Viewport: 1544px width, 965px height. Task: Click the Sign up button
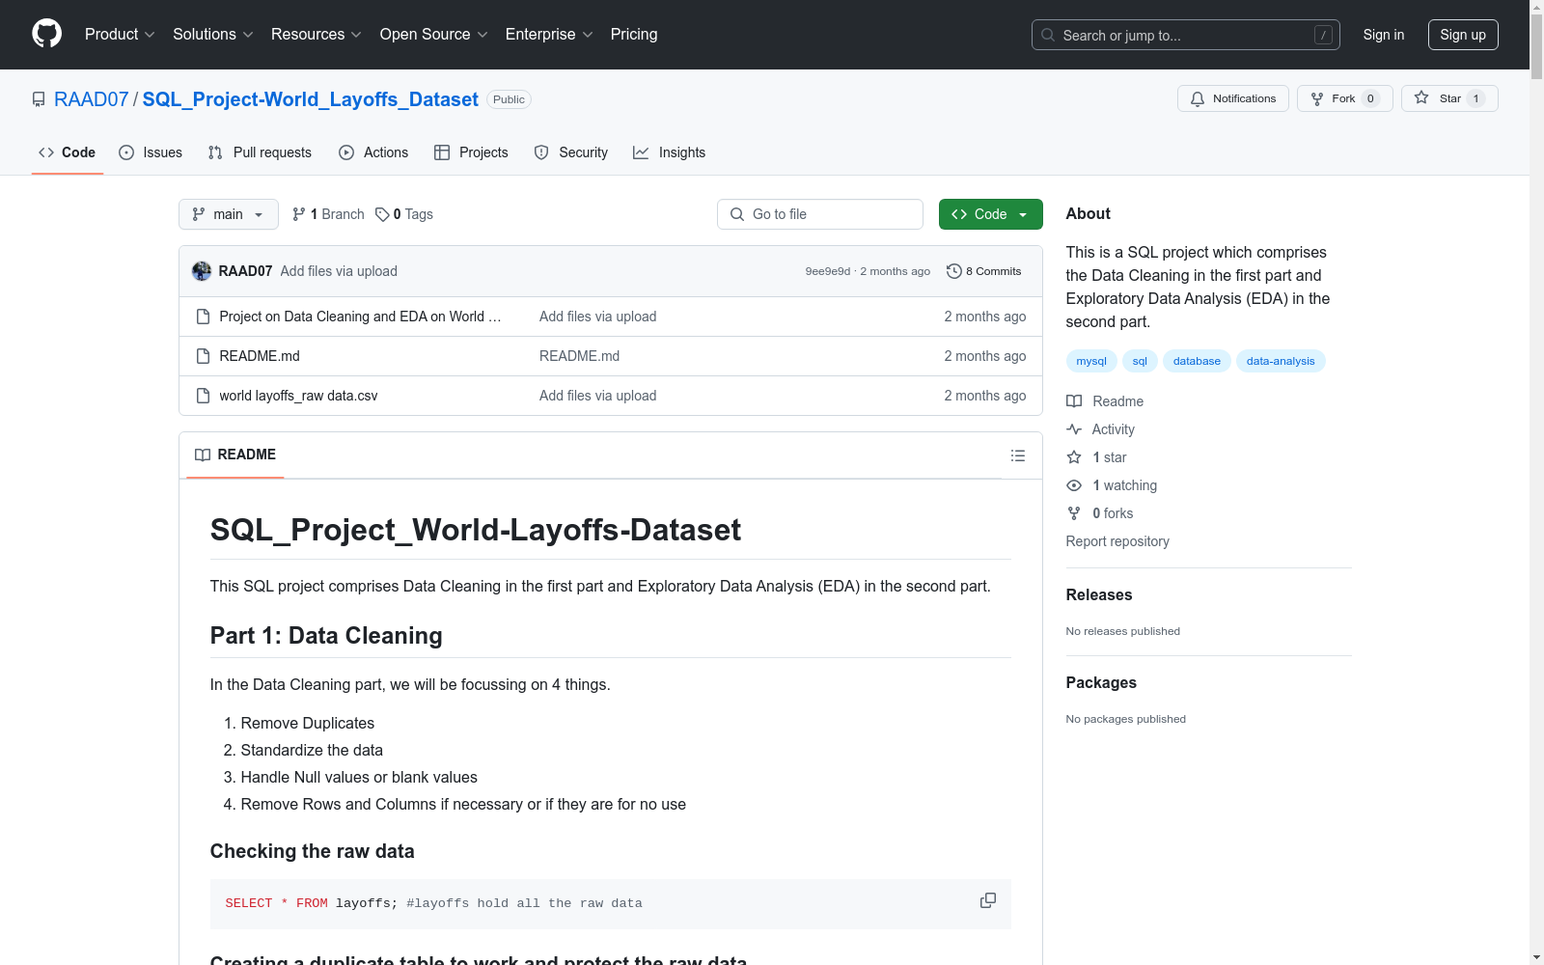[1463, 35]
